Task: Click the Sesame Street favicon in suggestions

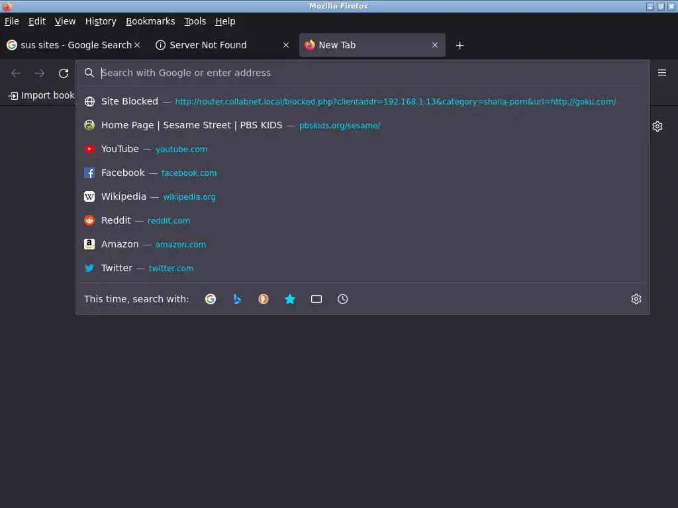Action: click(89, 125)
